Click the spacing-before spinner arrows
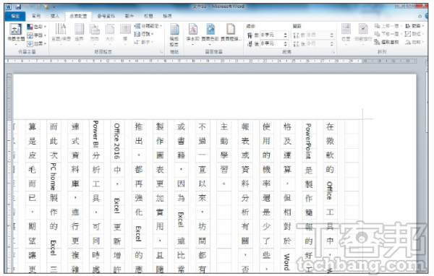 331,35
